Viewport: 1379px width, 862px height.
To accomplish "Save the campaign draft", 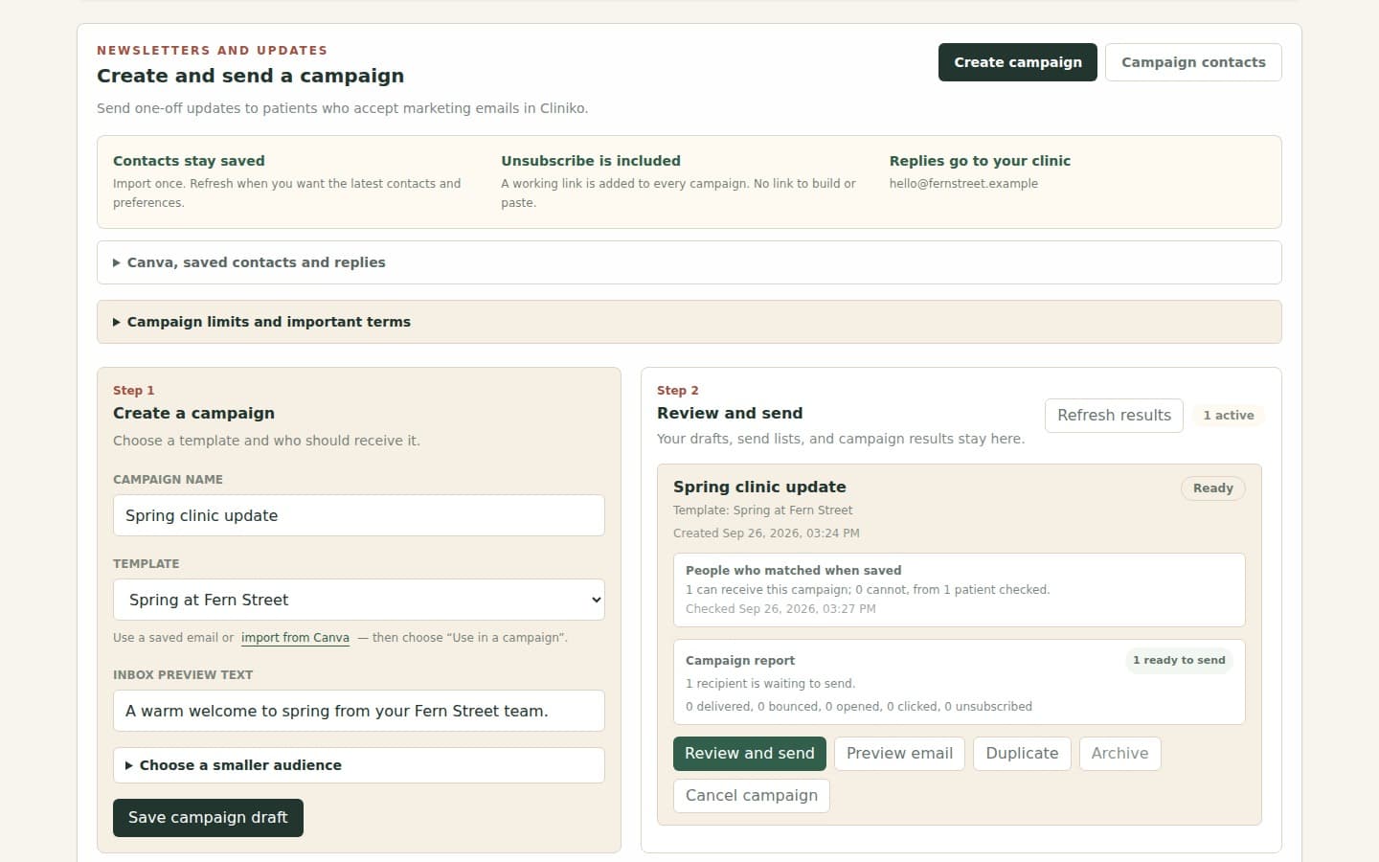I will [x=208, y=818].
